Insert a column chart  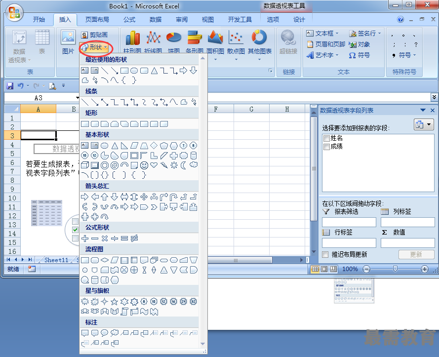(x=132, y=42)
